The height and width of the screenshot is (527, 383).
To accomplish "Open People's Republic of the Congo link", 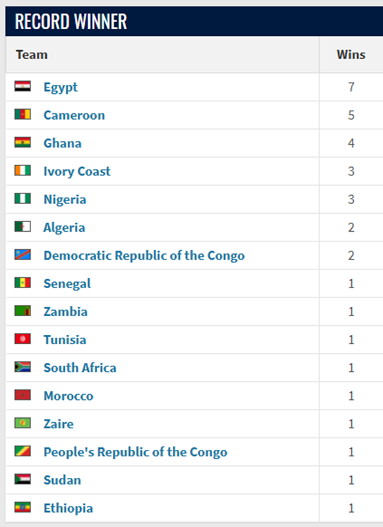I will [135, 452].
